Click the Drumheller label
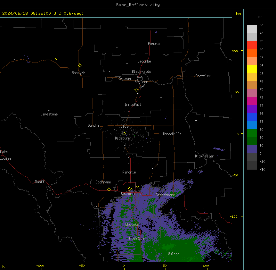 [204, 156]
